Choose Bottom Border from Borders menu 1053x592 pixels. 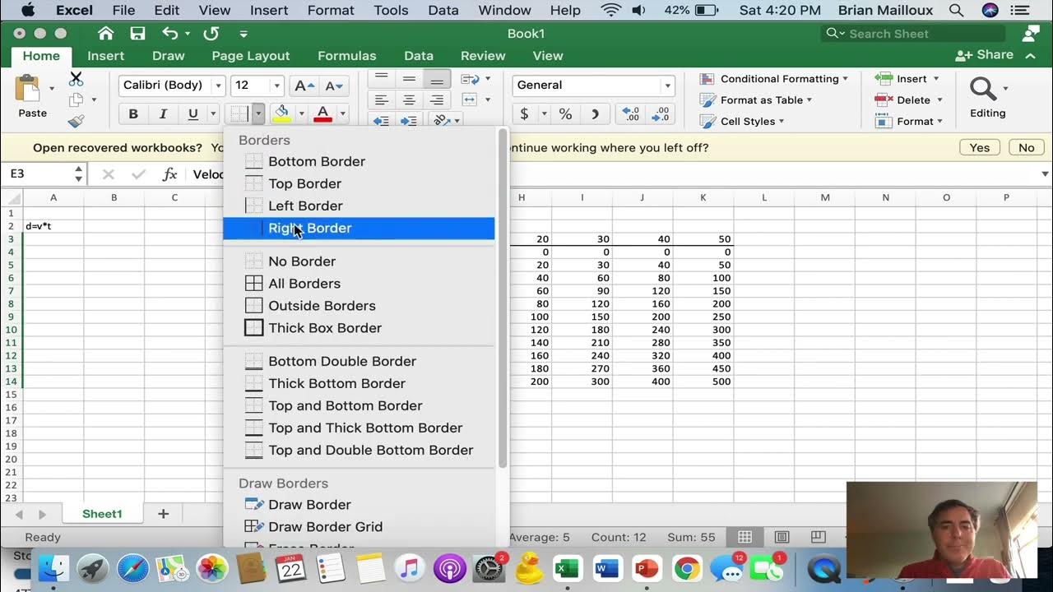(x=359, y=161)
